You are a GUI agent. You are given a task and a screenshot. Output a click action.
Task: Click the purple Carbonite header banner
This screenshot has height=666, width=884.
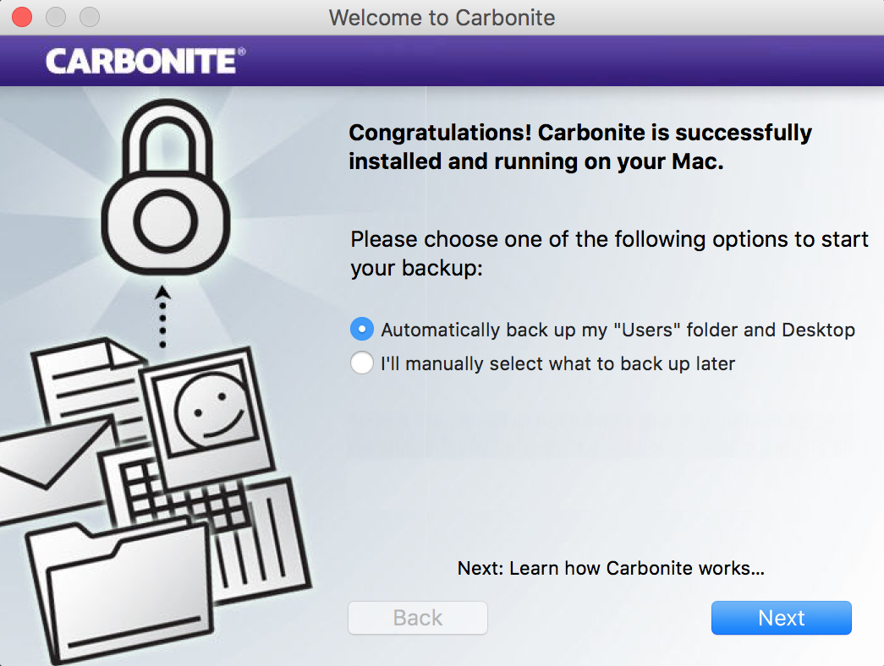tap(558, 61)
